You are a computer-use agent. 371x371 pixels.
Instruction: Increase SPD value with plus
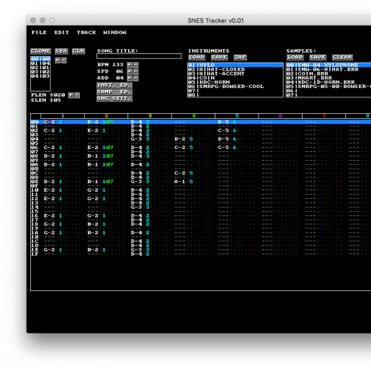(x=130, y=71)
